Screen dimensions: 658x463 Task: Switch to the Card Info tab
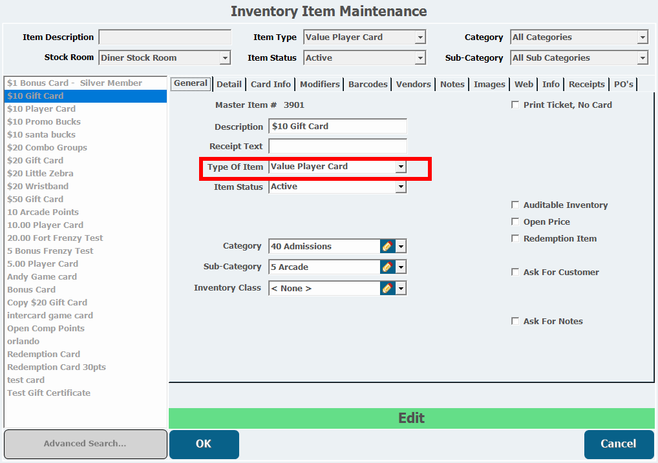[x=271, y=84]
